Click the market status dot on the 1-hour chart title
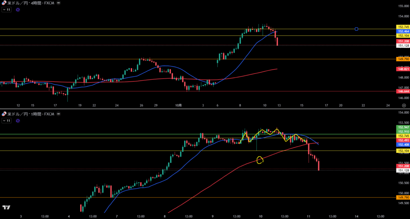The height and width of the screenshot is (219, 410). pos(58,114)
